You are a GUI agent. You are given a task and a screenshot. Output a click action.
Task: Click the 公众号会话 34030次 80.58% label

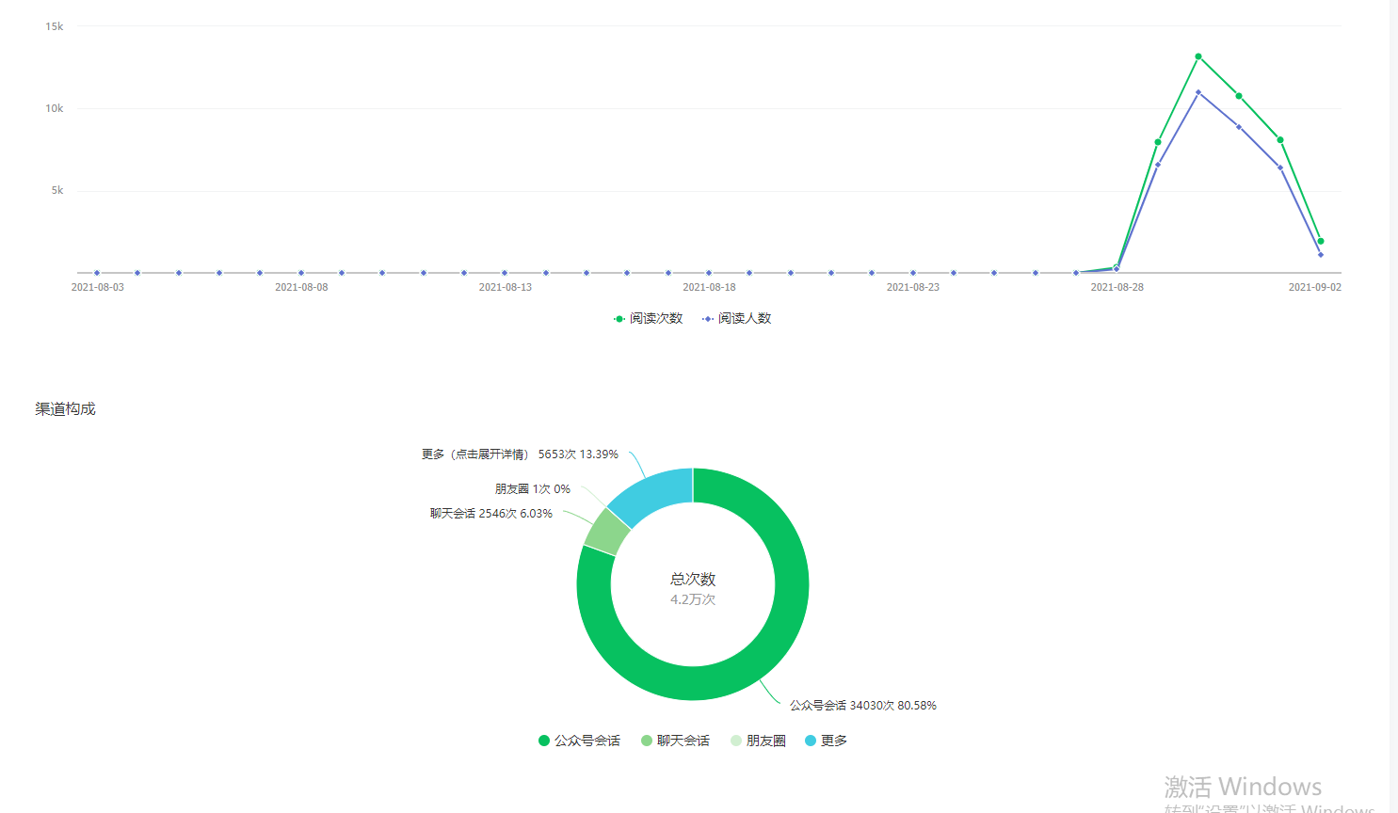862,706
